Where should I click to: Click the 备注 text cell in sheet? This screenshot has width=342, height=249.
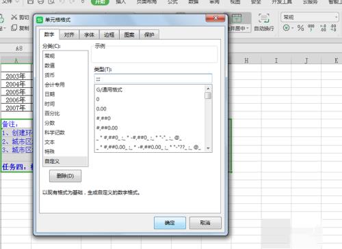tap(10, 124)
